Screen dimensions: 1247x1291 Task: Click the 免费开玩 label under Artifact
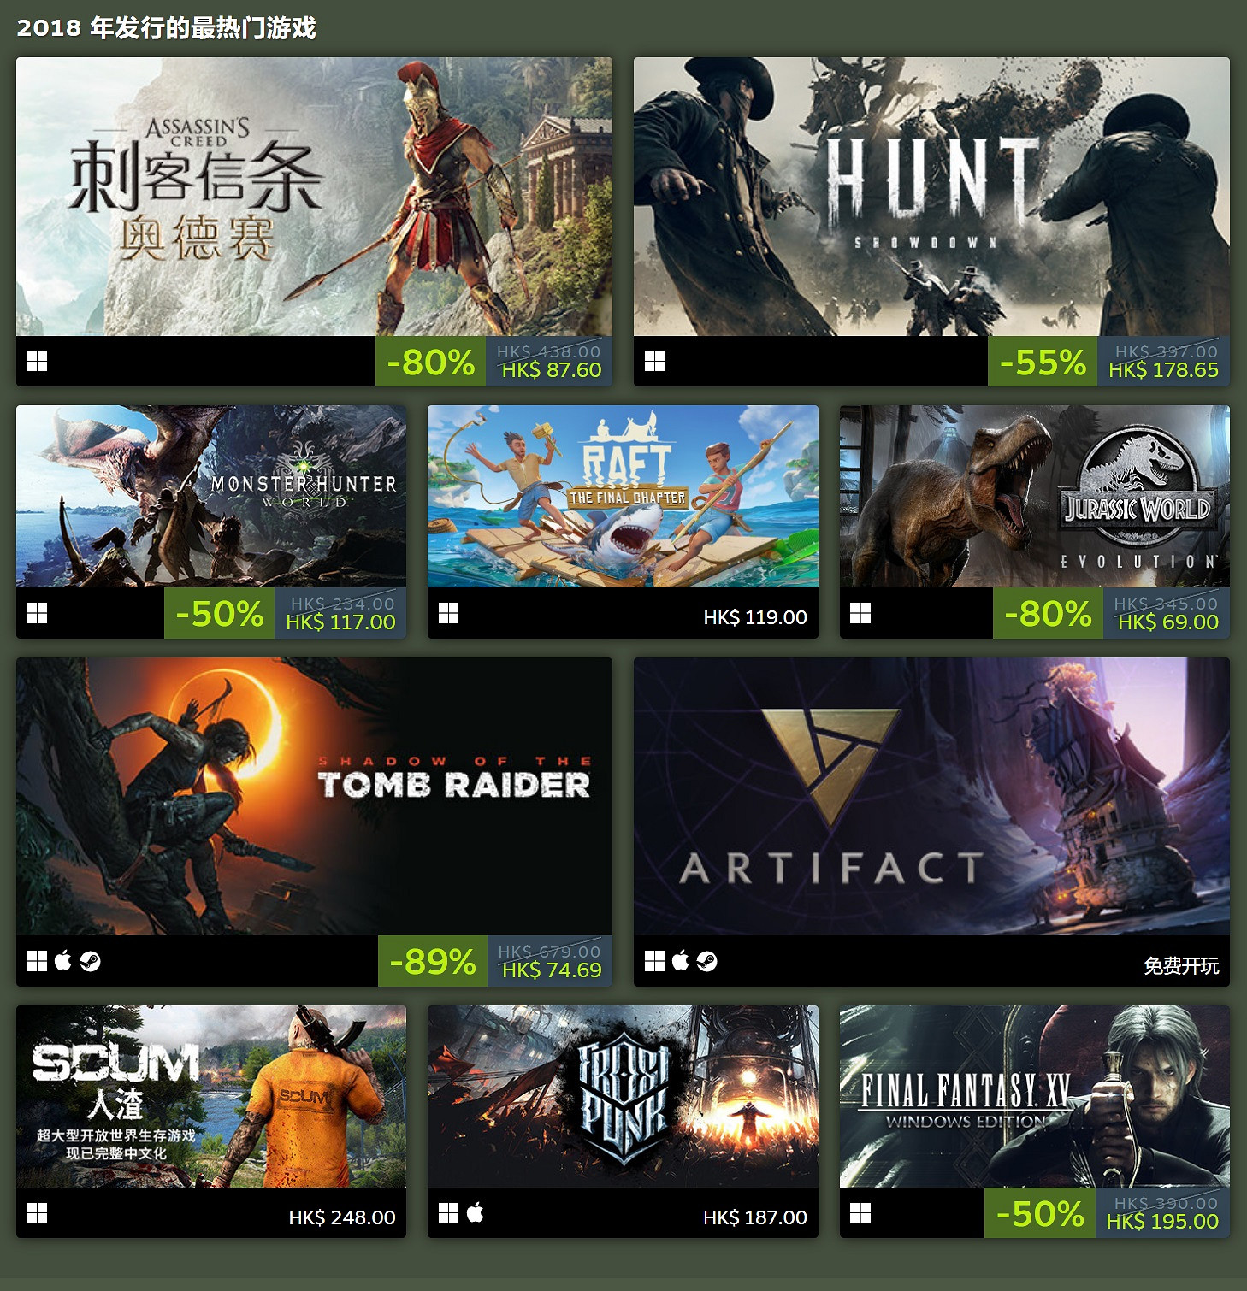tap(1181, 966)
